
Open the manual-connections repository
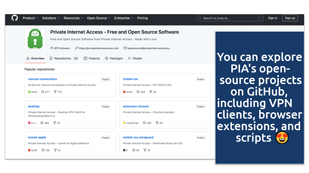(x=43, y=79)
